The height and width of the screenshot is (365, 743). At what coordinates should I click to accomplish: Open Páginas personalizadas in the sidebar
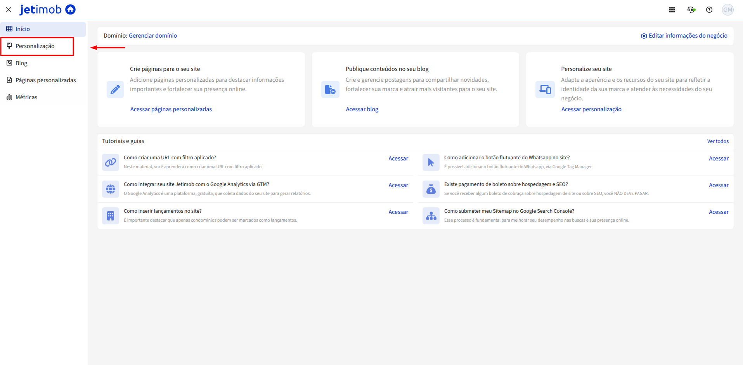43,80
